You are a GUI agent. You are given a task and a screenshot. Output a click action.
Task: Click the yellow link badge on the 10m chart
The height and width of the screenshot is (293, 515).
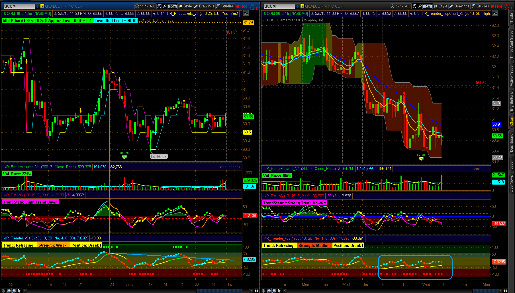[42, 6]
